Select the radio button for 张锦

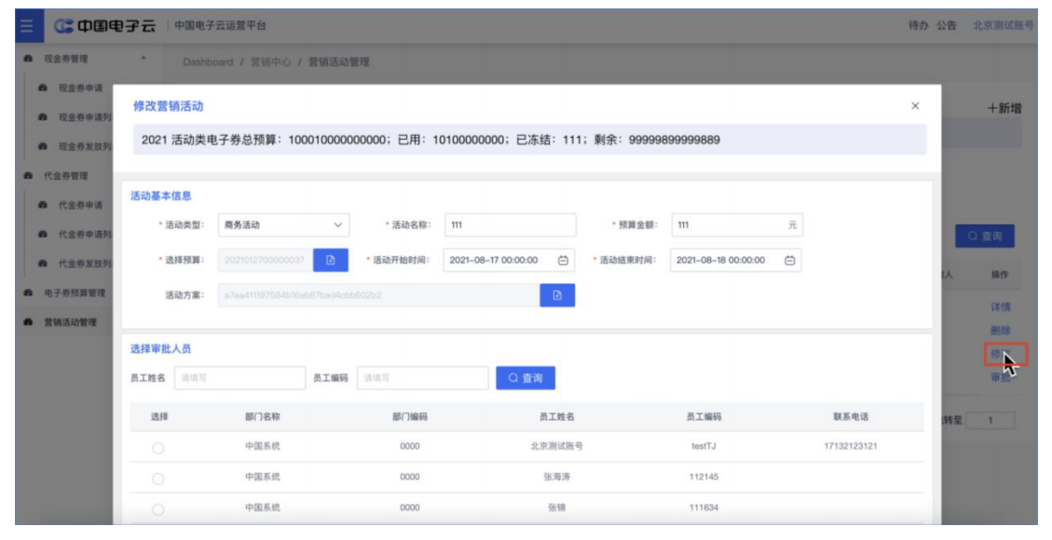[x=158, y=509]
